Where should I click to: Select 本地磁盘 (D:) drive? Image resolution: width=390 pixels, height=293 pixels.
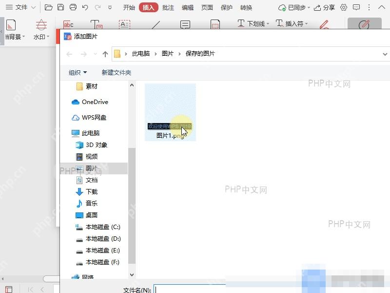point(98,239)
